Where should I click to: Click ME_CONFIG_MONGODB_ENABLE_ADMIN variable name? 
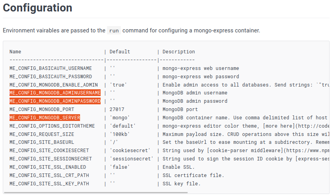point(53,85)
